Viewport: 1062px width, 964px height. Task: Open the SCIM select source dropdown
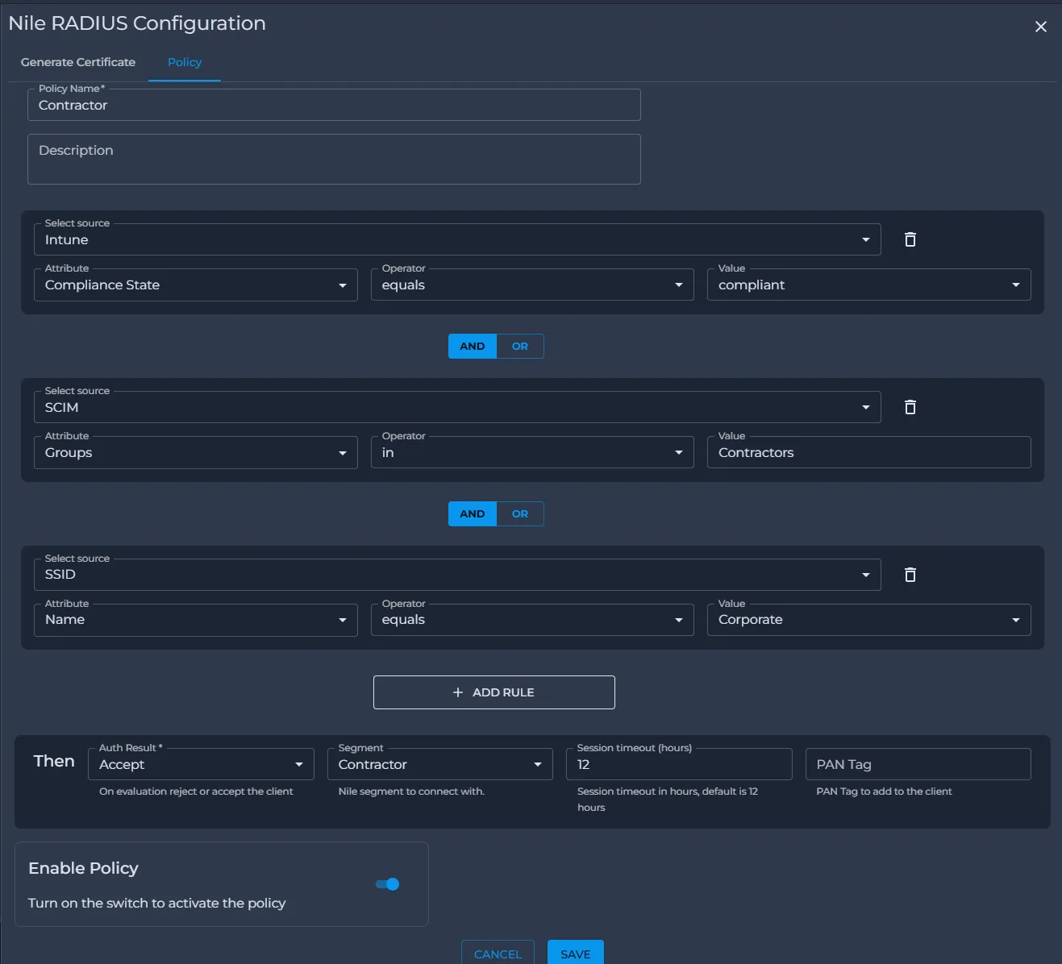(457, 407)
